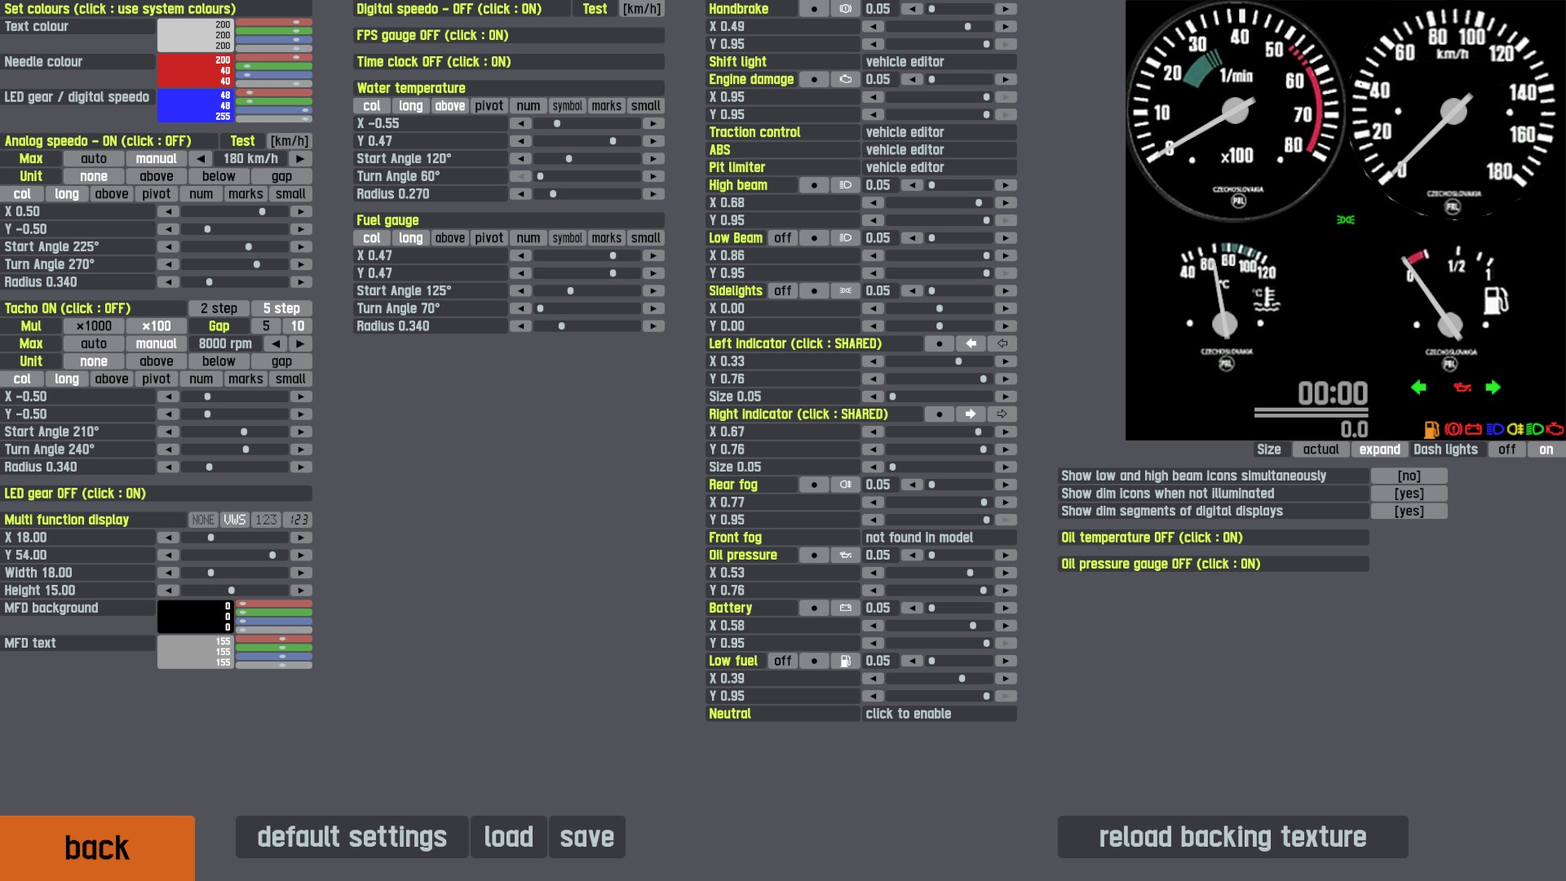Image resolution: width=1566 pixels, height=881 pixels.
Task: Choose outlined arrow for Left indicator
Action: point(1002,344)
